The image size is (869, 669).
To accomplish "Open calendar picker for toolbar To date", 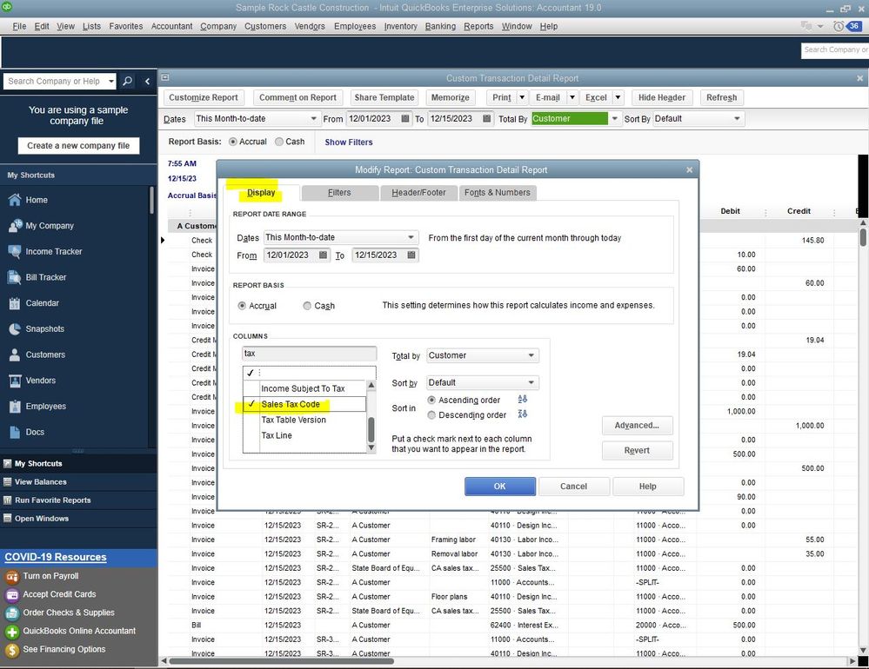I will (486, 118).
